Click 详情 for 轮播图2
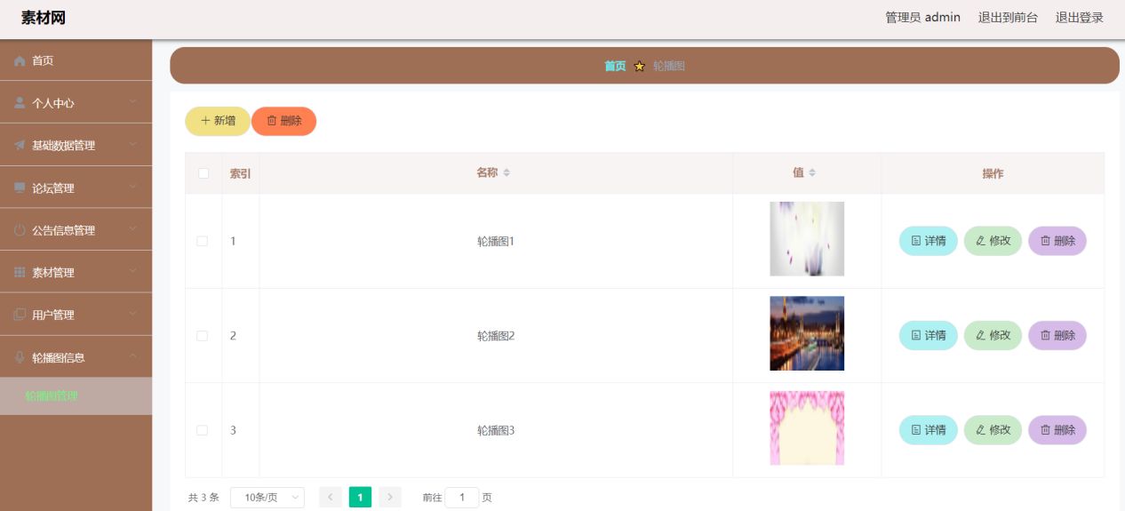 pos(929,336)
